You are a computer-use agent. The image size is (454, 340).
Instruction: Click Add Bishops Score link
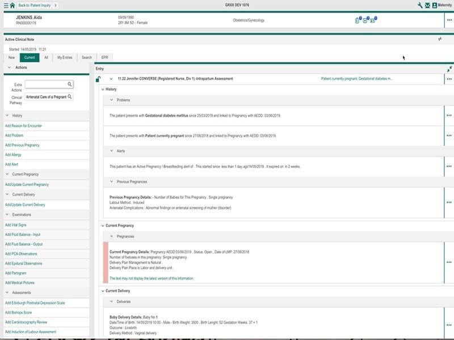point(18,313)
